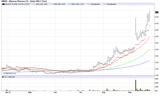Screen dimensions: 161x97
Task: Click the tallest green volume bar in September
Action: click(136, 85)
